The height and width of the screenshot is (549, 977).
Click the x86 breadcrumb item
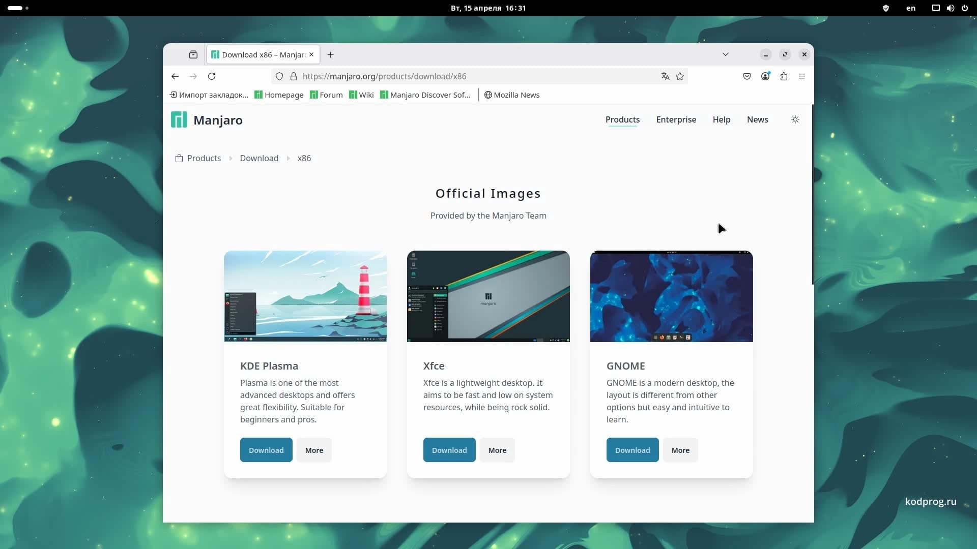point(304,158)
